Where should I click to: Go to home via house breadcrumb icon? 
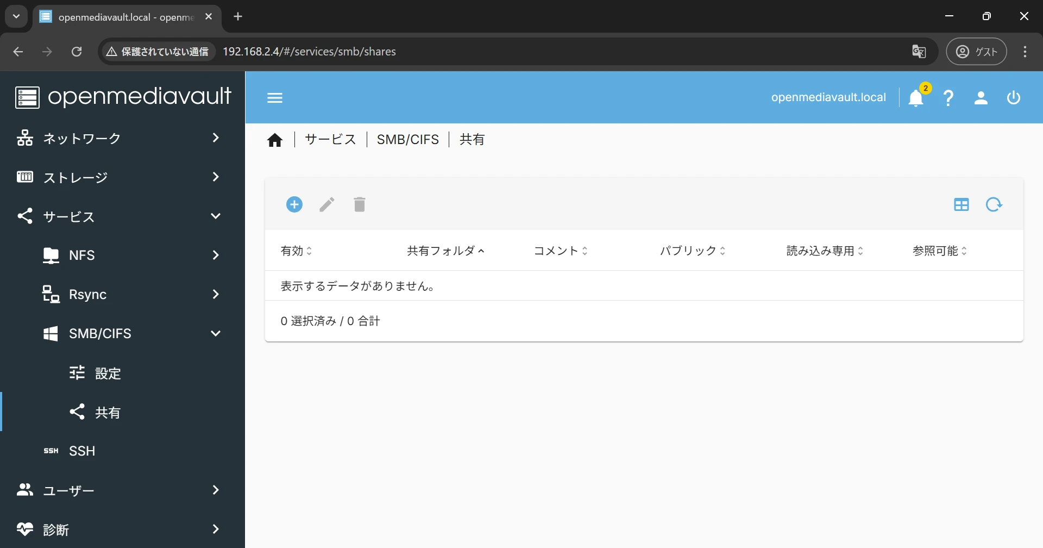pos(275,140)
